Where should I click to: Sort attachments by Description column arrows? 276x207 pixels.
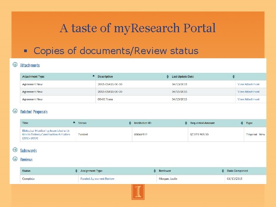pyautogui.click(x=168, y=77)
